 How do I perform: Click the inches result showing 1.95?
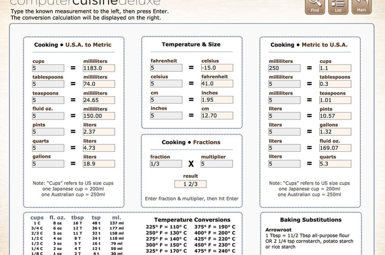(x=217, y=100)
